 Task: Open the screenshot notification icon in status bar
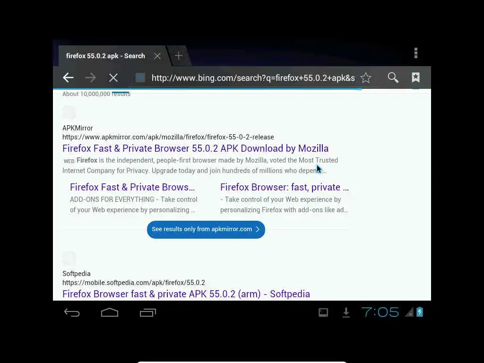[323, 313]
